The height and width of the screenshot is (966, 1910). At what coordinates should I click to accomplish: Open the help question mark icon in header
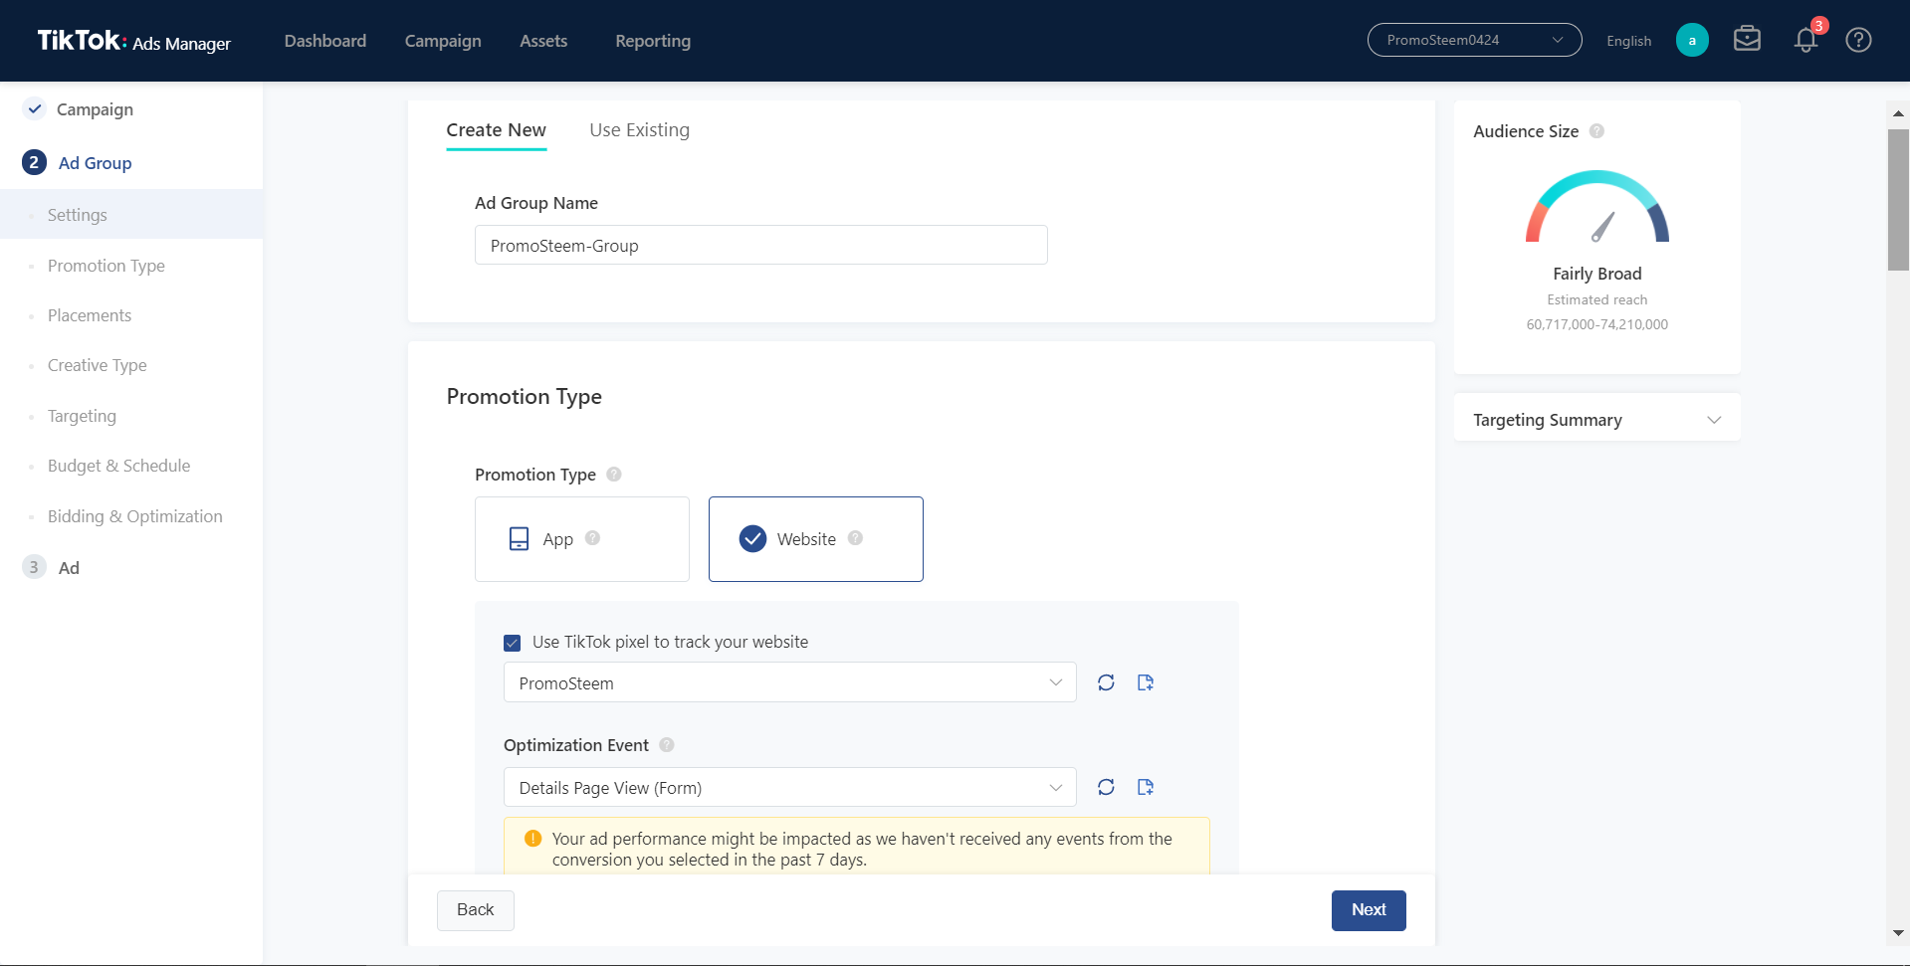coord(1858,40)
